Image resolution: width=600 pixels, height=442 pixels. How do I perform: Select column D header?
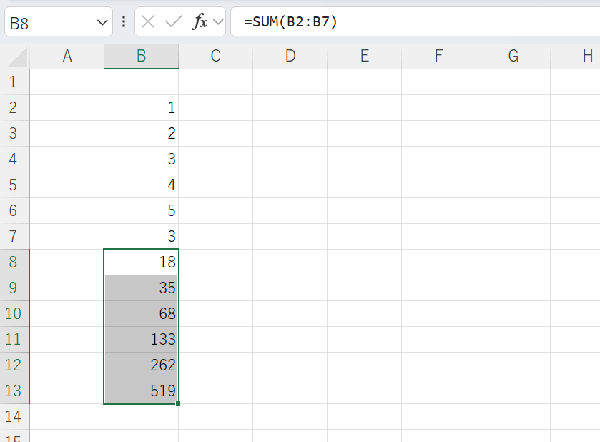290,57
